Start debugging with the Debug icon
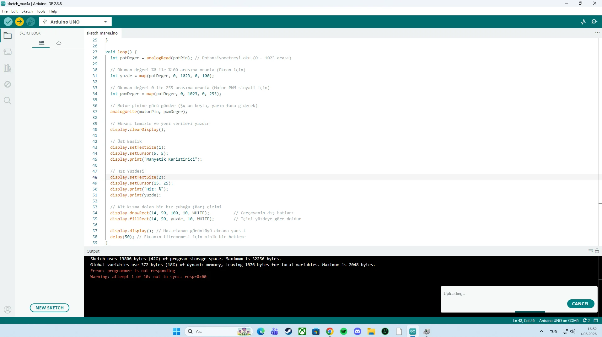This screenshot has height=337, width=602. point(31,22)
